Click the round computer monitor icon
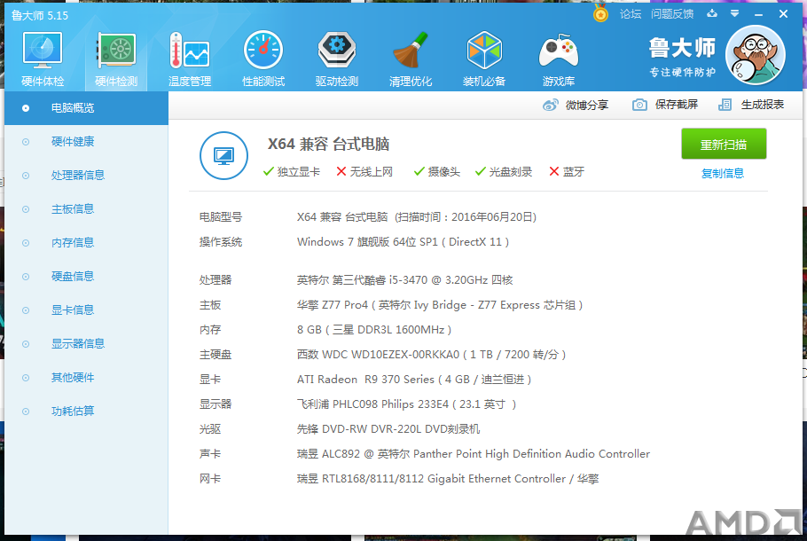807x541 pixels. (x=223, y=155)
